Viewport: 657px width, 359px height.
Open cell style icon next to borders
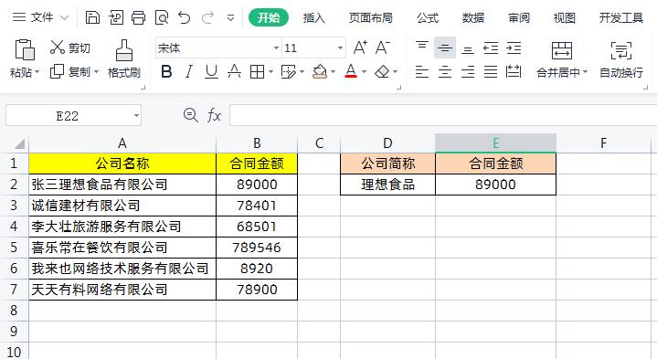(288, 71)
